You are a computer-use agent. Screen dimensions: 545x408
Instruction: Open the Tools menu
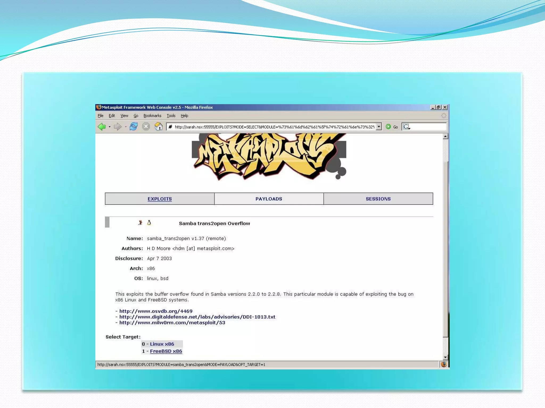pos(171,116)
